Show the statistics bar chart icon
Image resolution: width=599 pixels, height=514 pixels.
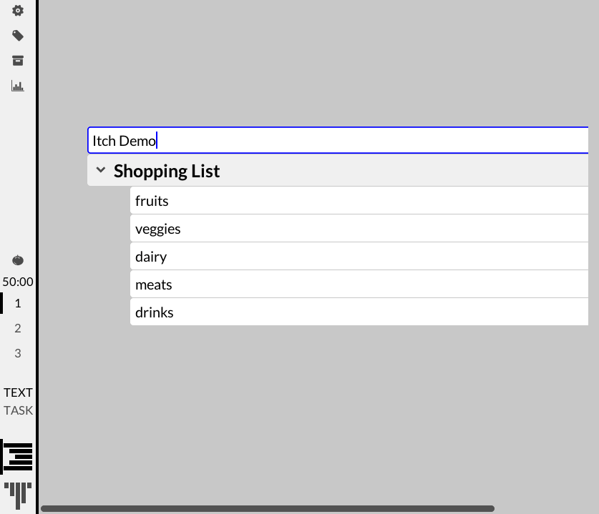(18, 86)
